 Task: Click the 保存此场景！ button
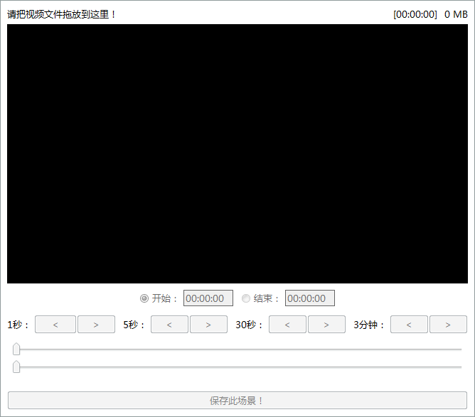click(237, 401)
